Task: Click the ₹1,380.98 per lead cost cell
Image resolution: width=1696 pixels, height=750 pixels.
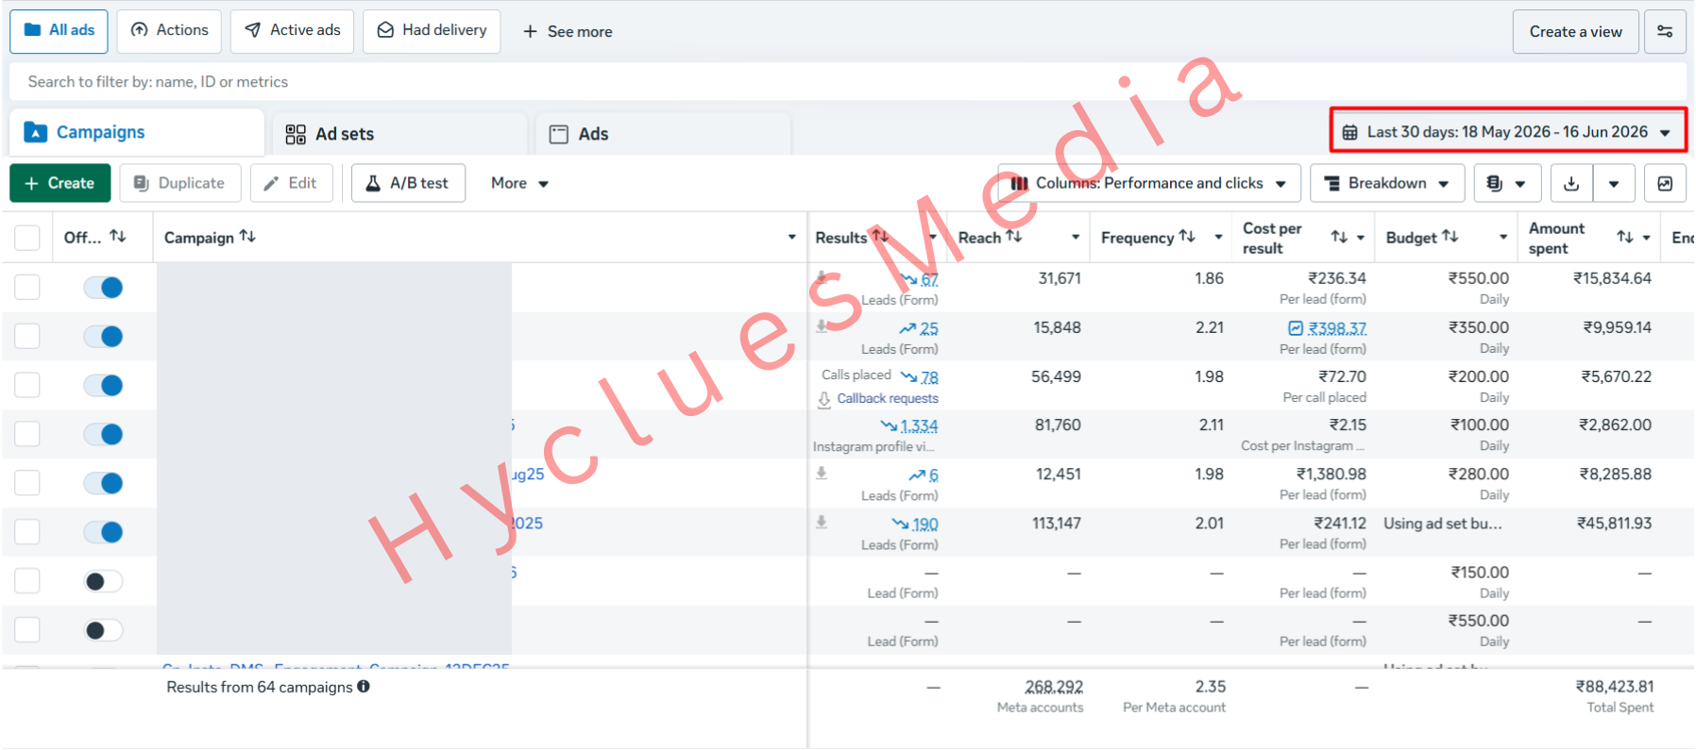Action: click(x=1331, y=474)
